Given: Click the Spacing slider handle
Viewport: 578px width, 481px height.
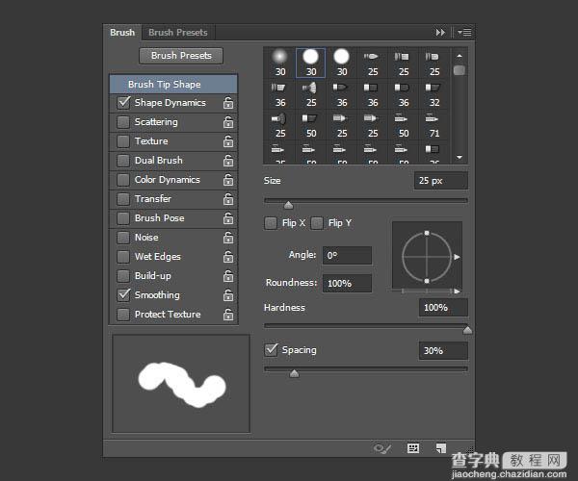Looking at the screenshot, I should [x=294, y=373].
